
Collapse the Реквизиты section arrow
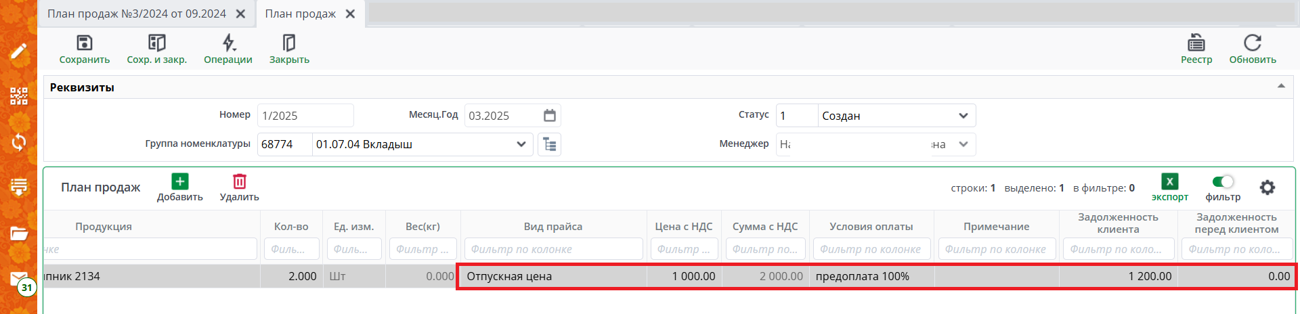click(x=1281, y=86)
